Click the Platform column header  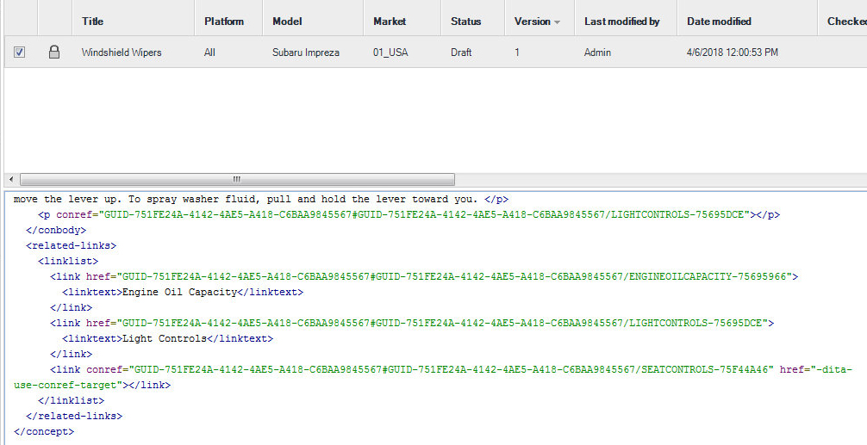click(224, 22)
